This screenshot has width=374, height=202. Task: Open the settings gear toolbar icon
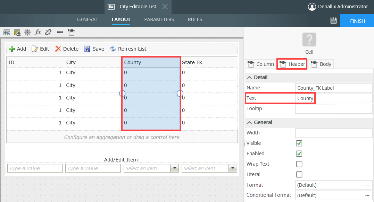pos(27,32)
